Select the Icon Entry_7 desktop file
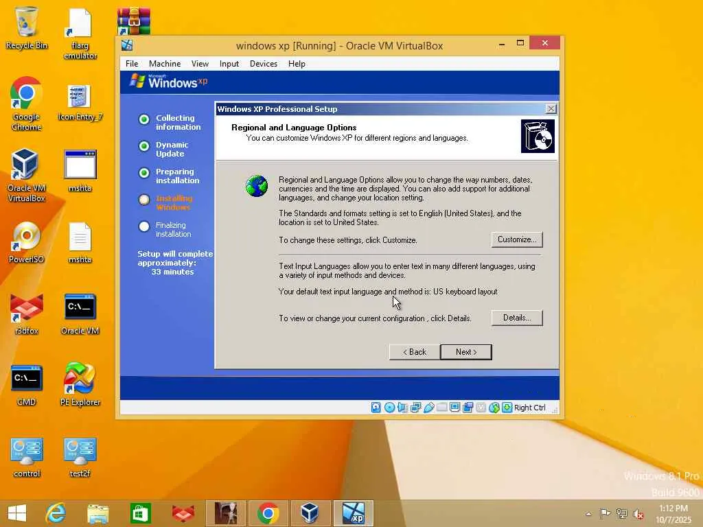This screenshot has width=703, height=527. click(x=80, y=103)
